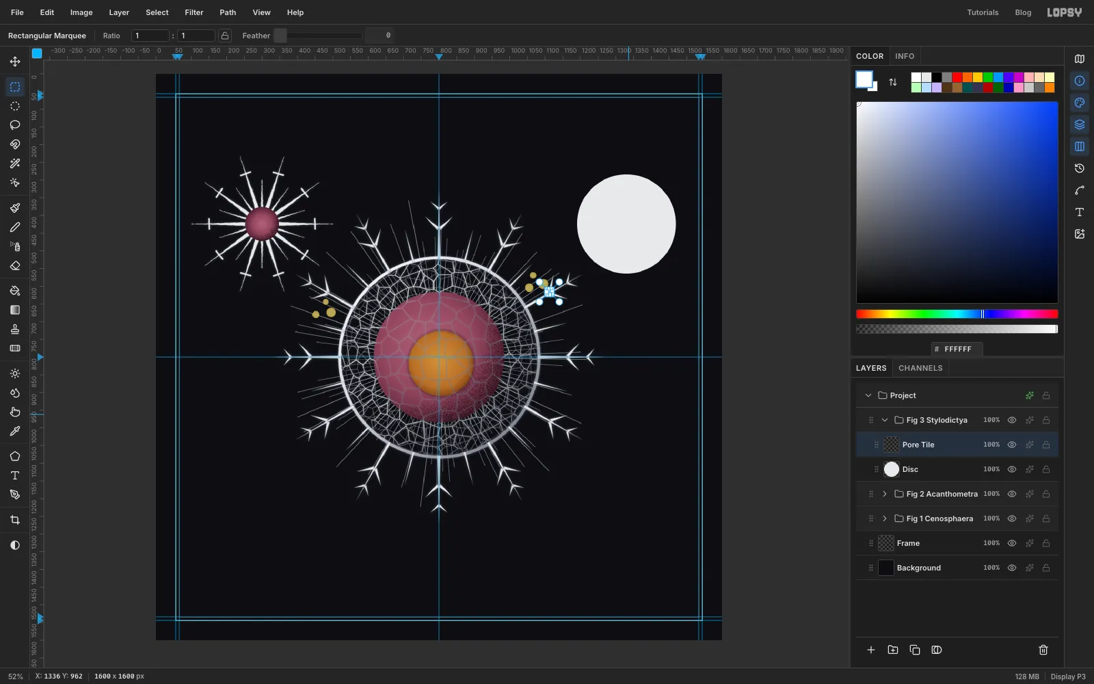Click the Path menu
The height and width of the screenshot is (684, 1094).
point(228,12)
